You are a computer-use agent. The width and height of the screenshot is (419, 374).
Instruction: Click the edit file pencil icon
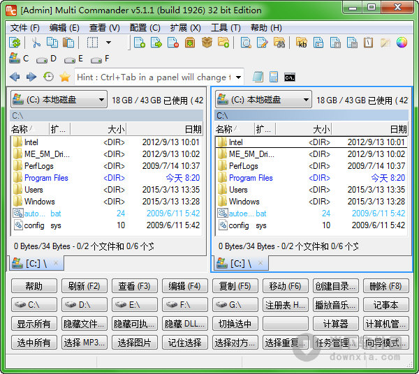pyautogui.click(x=262, y=43)
